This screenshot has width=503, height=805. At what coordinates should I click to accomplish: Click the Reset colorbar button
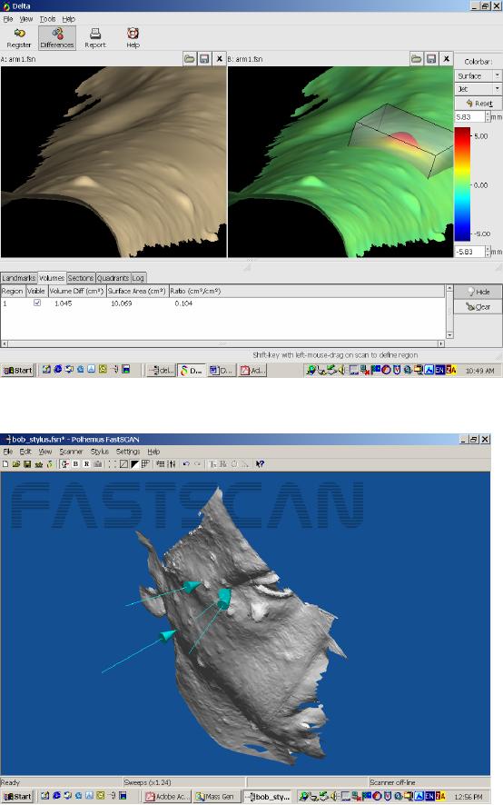[x=478, y=104]
